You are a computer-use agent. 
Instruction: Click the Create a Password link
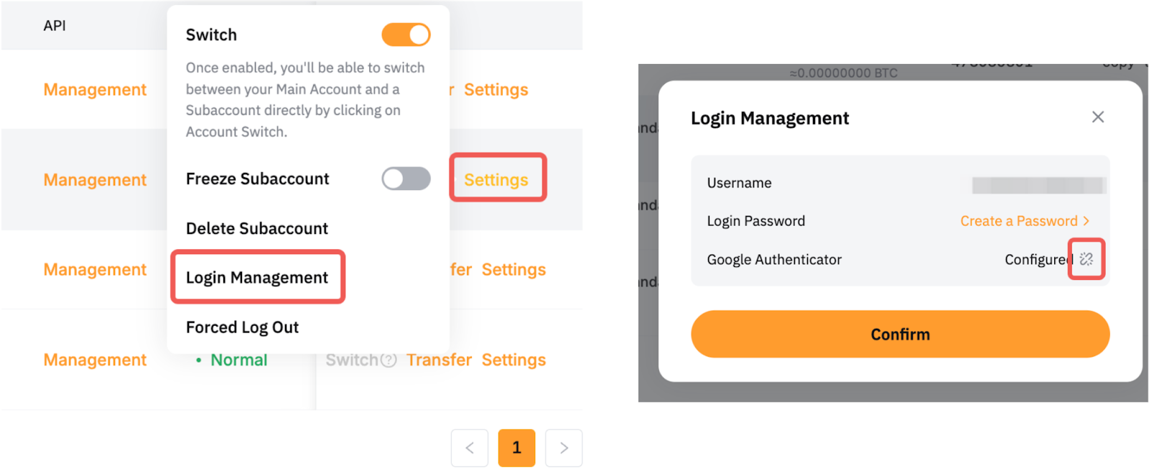pos(1018,221)
